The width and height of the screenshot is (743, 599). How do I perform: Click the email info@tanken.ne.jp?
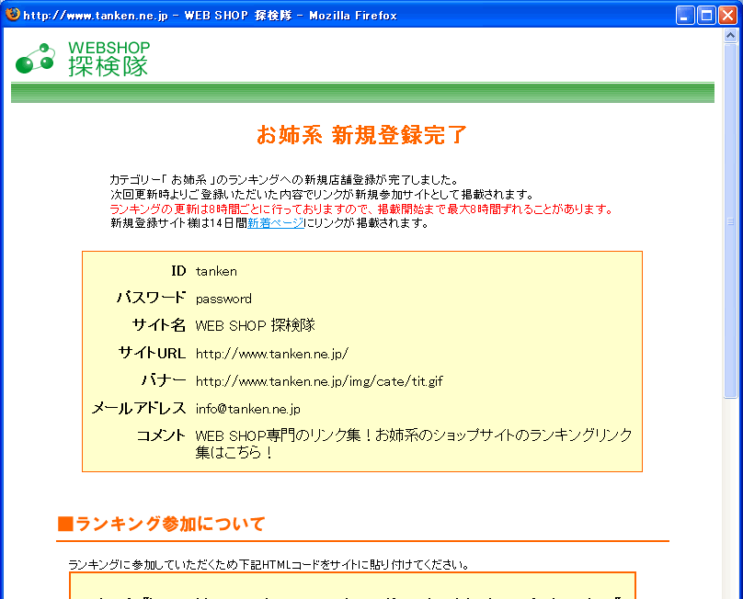point(248,408)
